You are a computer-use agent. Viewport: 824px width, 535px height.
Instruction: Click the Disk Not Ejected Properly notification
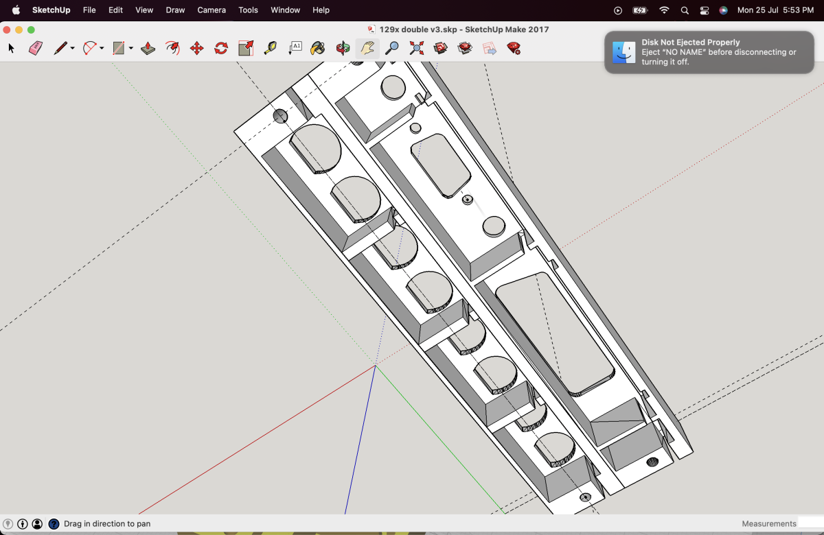(x=709, y=52)
